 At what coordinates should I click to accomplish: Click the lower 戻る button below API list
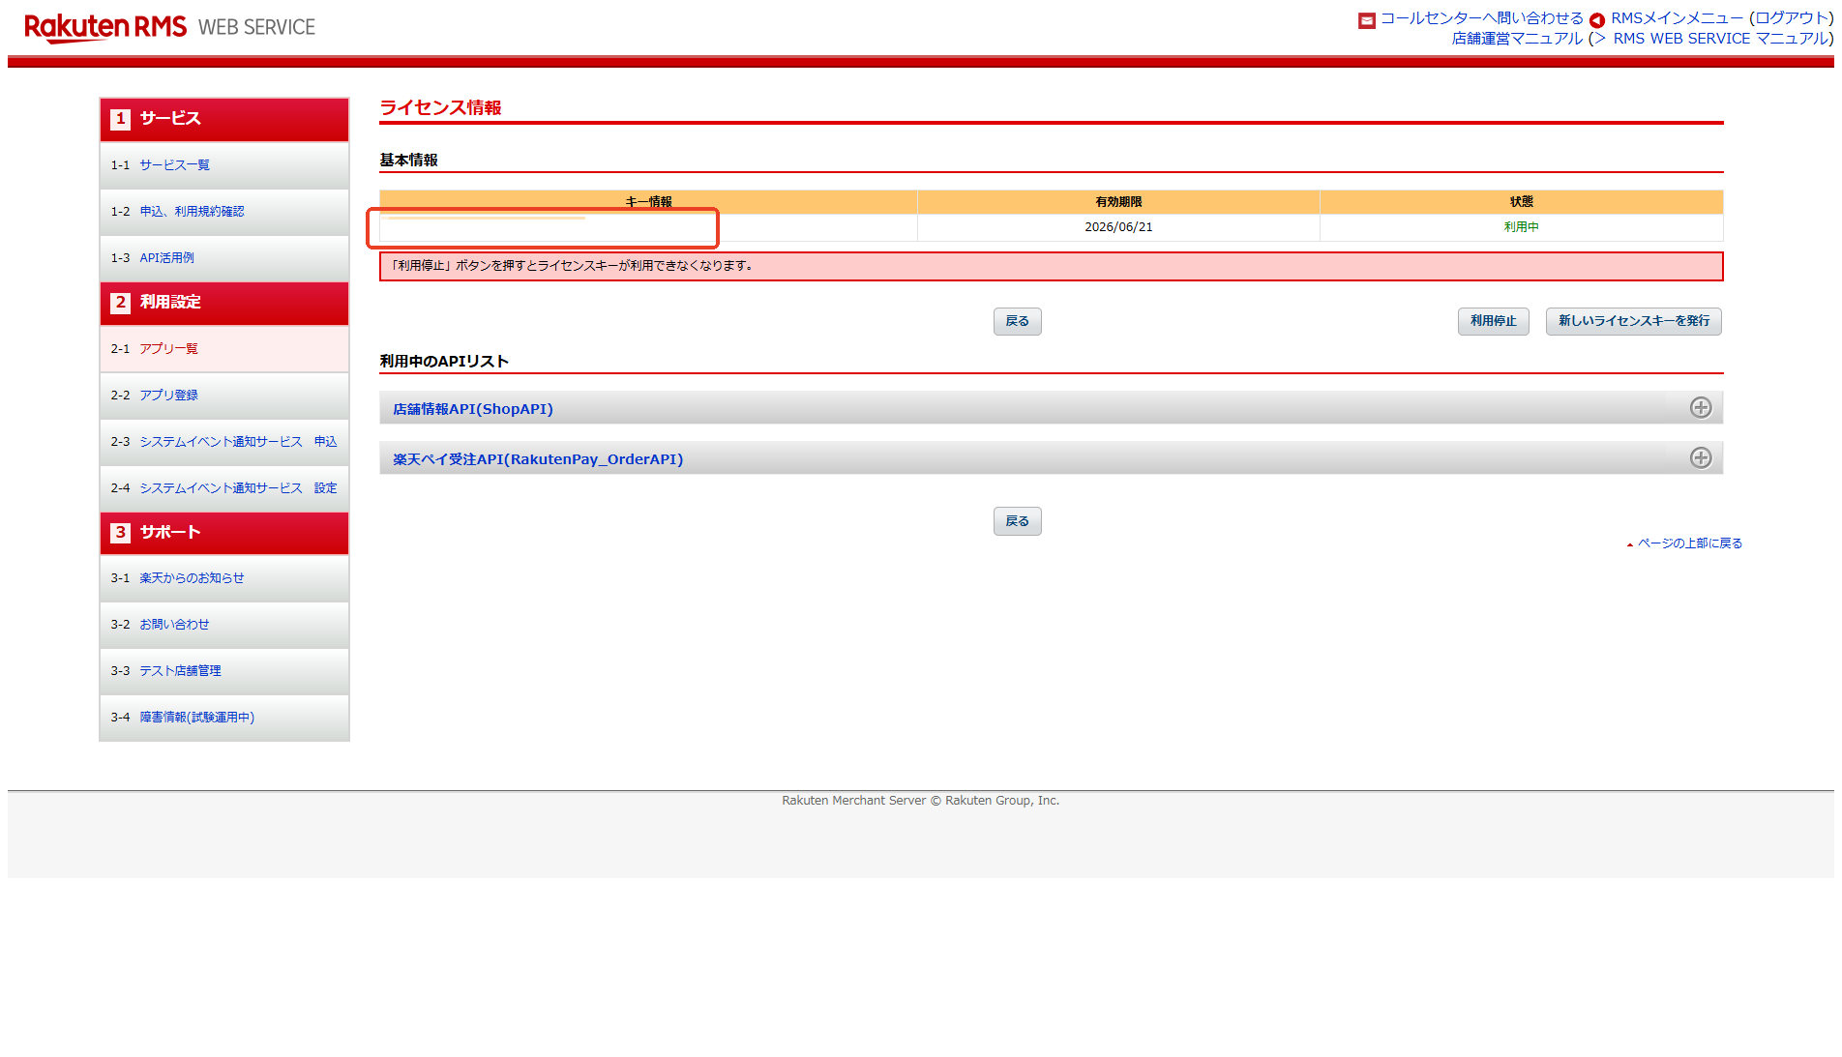[1017, 521]
